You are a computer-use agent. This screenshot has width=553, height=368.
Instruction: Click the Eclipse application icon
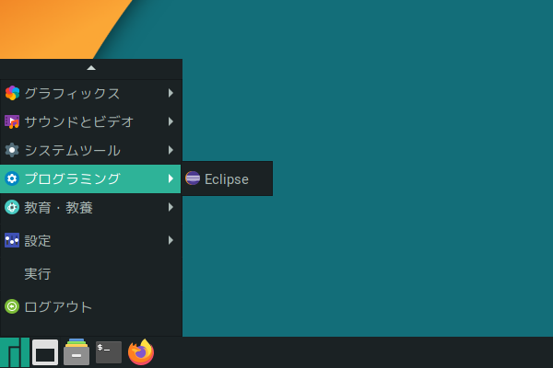193,178
